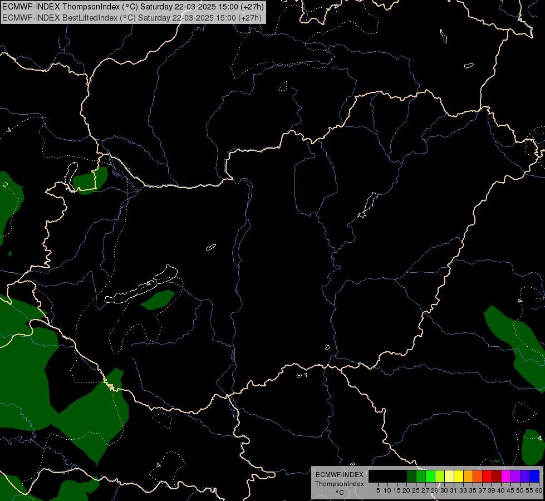Select the pale yellow 30-31 legend swatch
The width and height of the screenshot is (545, 501).
pyautogui.click(x=449, y=477)
